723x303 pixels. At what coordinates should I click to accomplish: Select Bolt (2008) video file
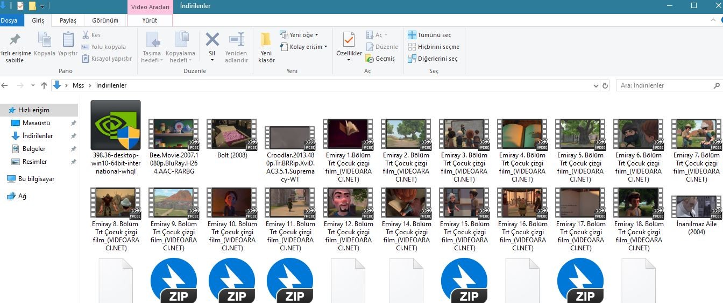point(231,138)
